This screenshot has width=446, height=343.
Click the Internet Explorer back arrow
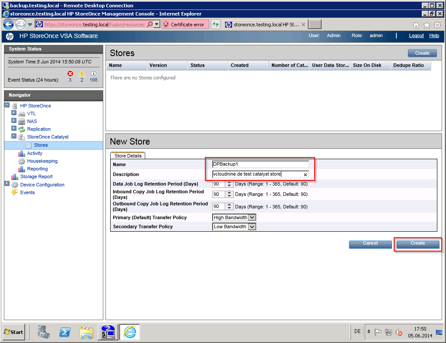pyautogui.click(x=8, y=25)
